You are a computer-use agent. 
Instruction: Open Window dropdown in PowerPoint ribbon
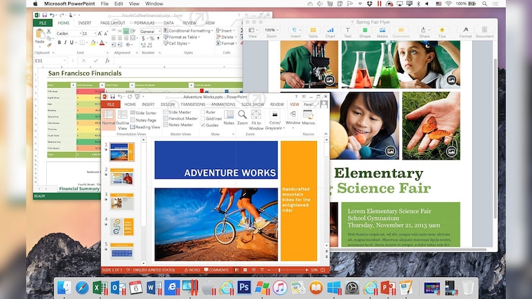[x=293, y=118]
